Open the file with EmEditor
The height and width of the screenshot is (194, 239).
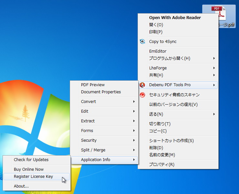tap(178, 51)
